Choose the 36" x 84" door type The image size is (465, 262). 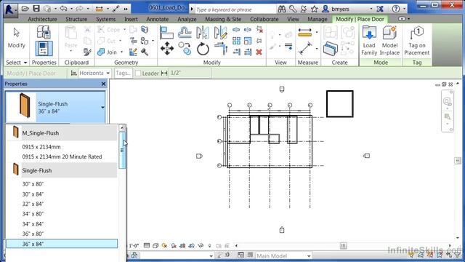[62, 244]
